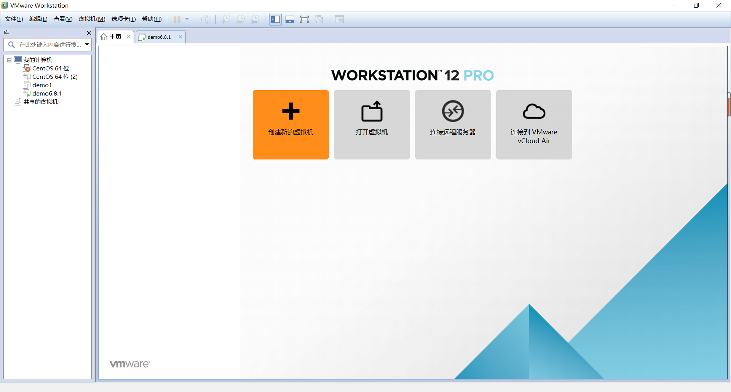The height and width of the screenshot is (392, 731).
Task: Click the remote server connection arrows icon
Action: (453, 111)
